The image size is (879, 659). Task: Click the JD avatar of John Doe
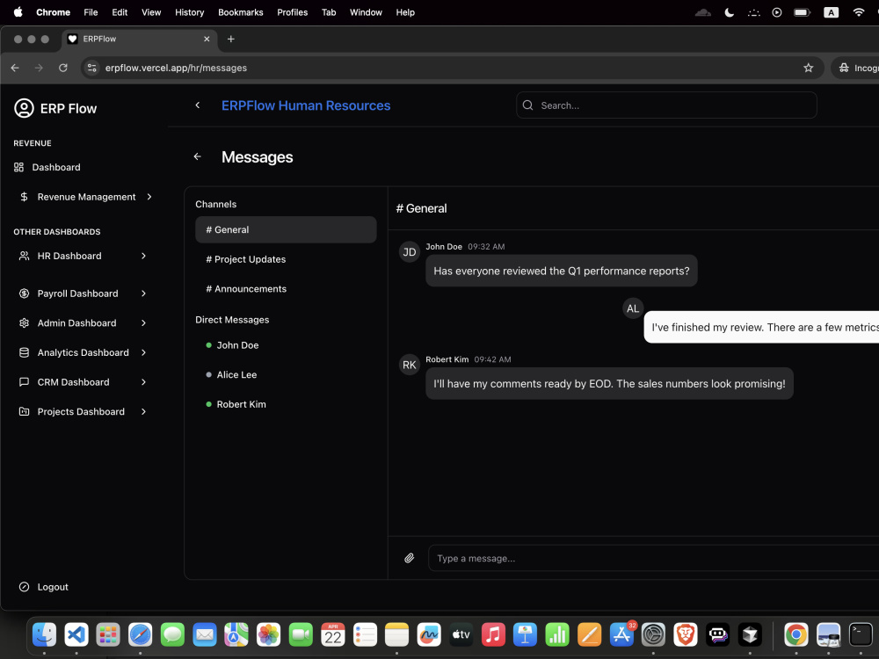point(410,252)
